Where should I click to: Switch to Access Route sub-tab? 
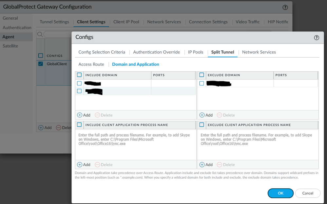(91, 64)
